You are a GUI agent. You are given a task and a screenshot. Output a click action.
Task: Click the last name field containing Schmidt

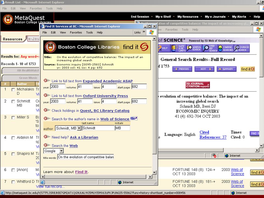[98, 128]
